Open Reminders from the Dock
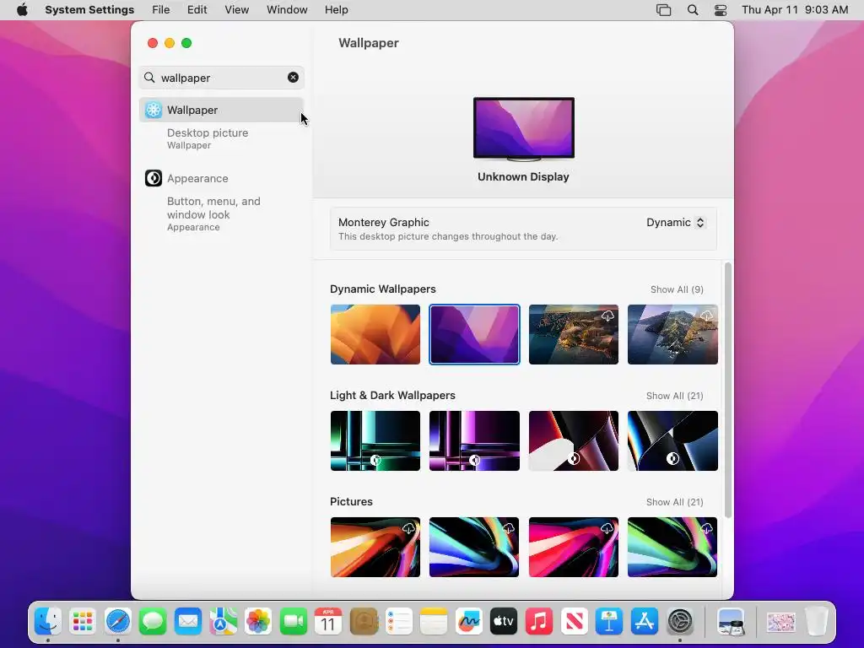 click(398, 622)
